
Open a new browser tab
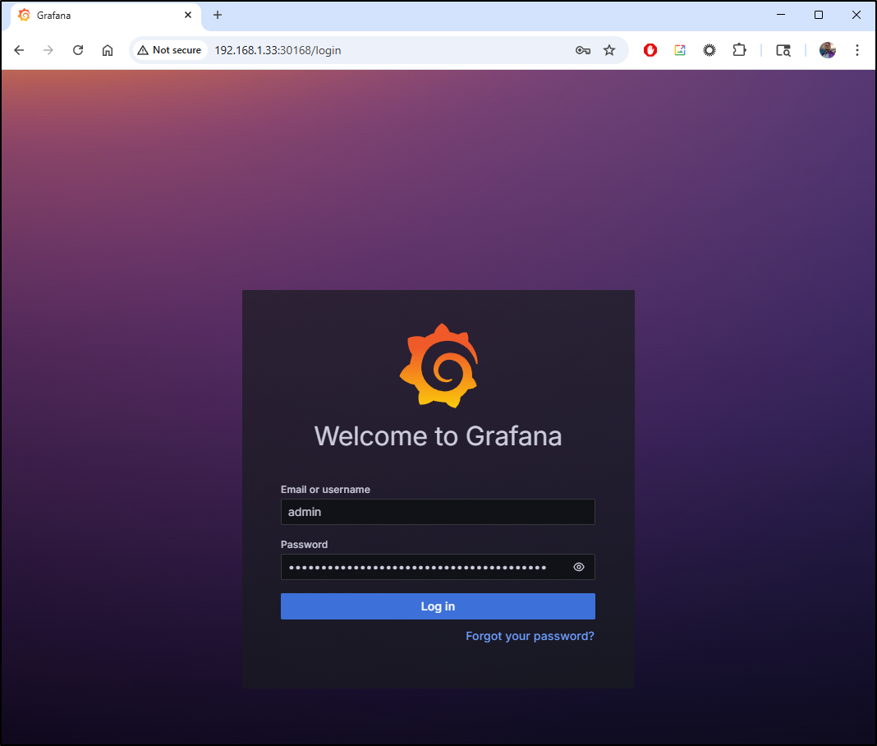pyautogui.click(x=218, y=15)
